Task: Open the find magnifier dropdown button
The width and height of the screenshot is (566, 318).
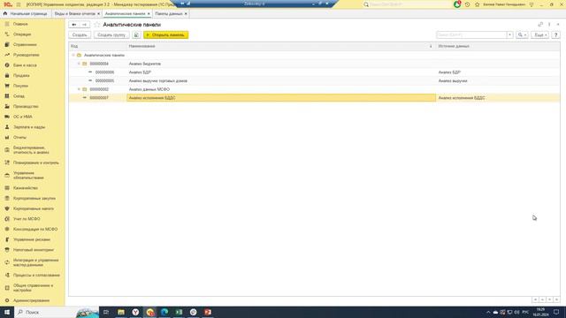Action: [522, 35]
